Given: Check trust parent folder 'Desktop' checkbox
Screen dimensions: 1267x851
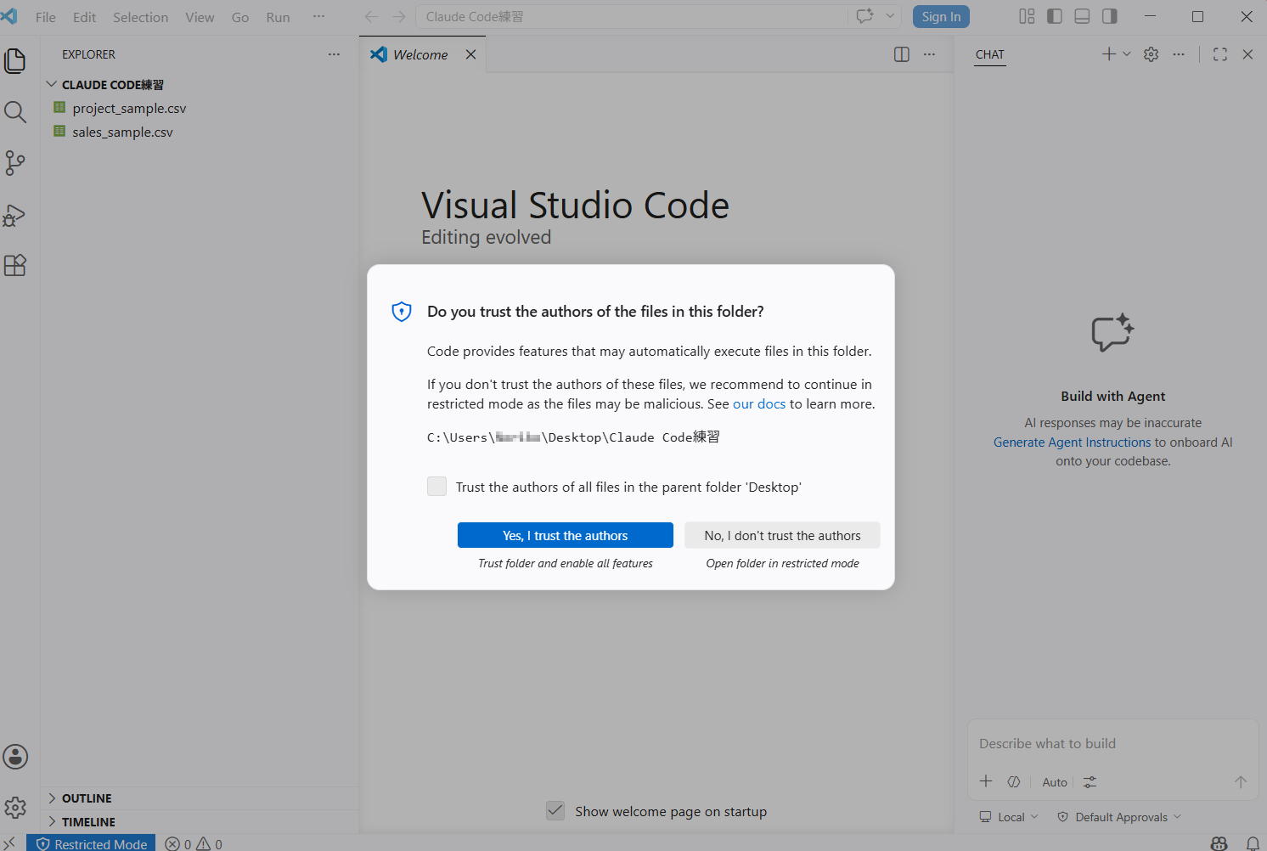Looking at the screenshot, I should (436, 487).
